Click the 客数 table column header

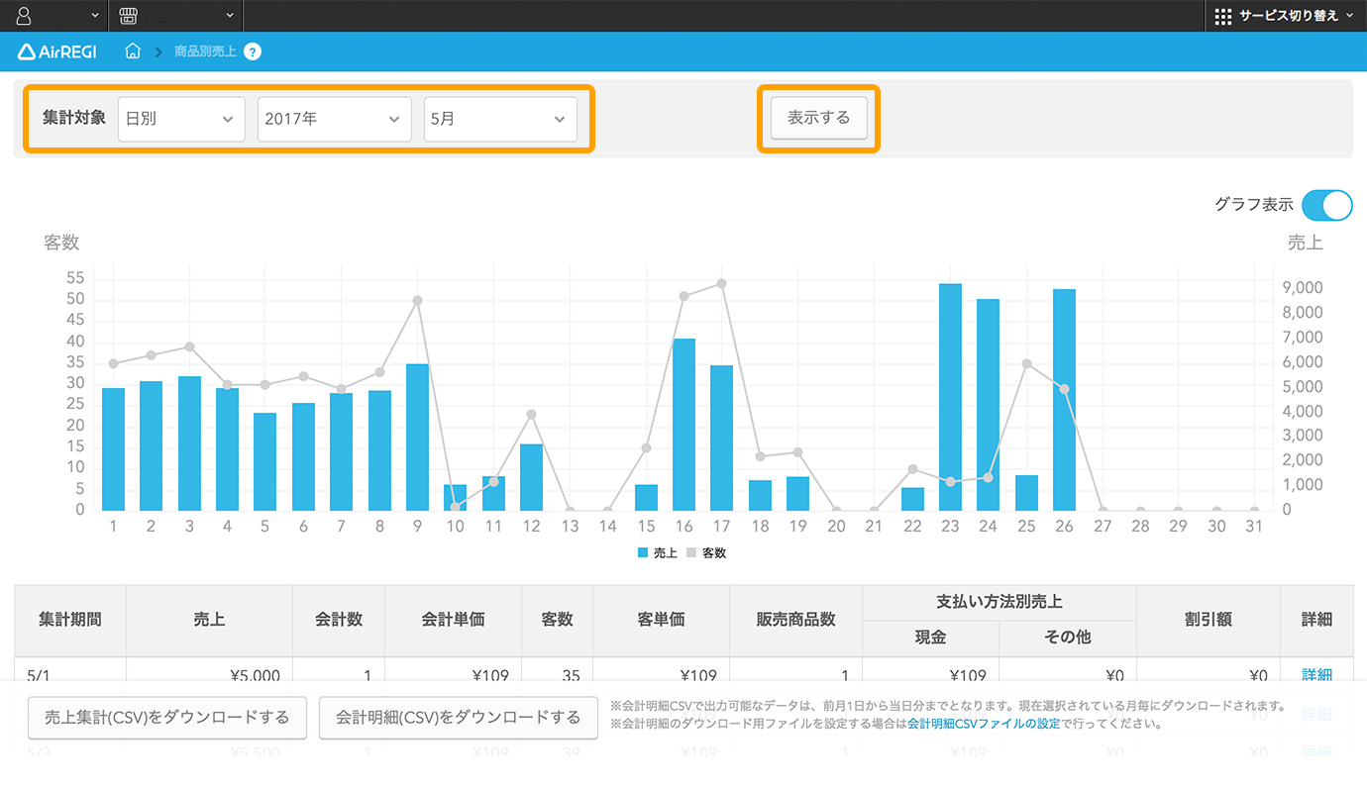[557, 620]
